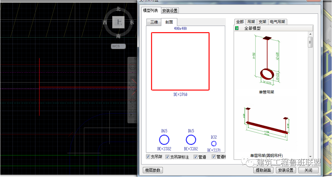Uncheck the 支吊架 checkbox
Screen dimensions: 332x177
pyautogui.click(x=148, y=157)
